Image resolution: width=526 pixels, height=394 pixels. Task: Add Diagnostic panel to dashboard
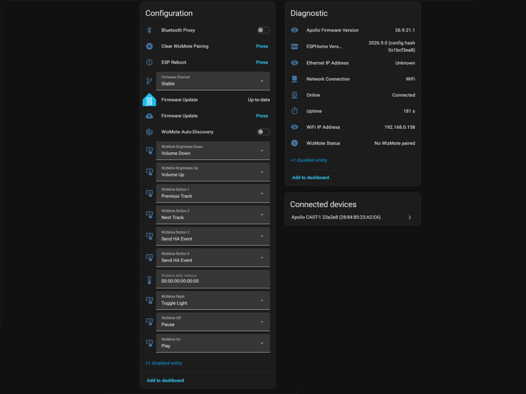point(310,178)
